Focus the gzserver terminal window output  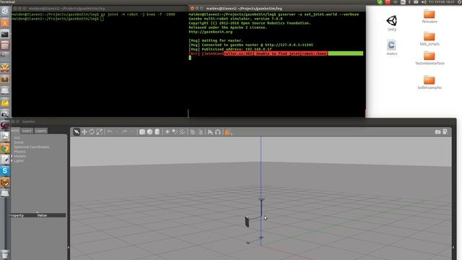coord(276,64)
